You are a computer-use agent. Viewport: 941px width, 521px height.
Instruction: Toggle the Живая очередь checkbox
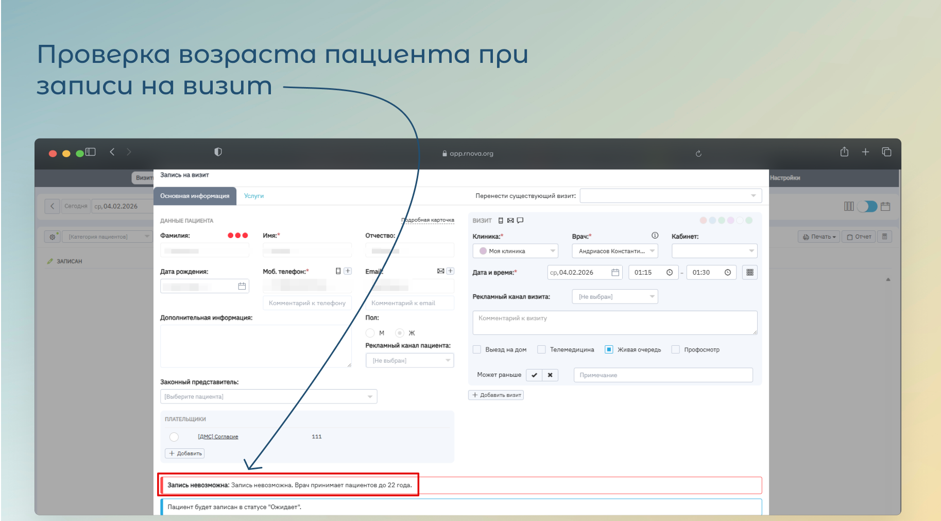point(609,349)
